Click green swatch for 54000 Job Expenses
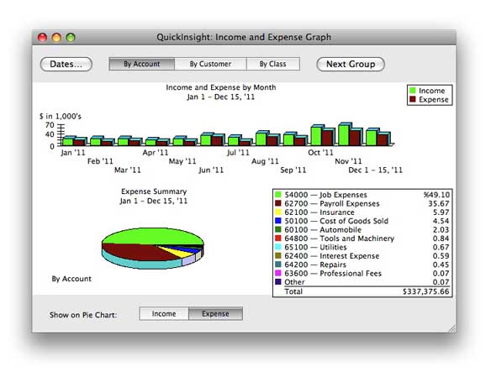This screenshot has height=372, width=491. pos(277,195)
